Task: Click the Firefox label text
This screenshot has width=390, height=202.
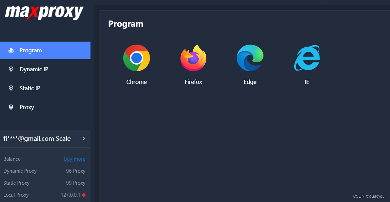Action: tap(193, 82)
